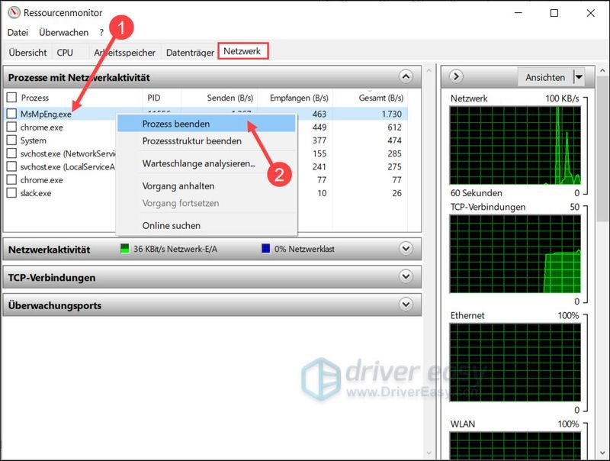Image resolution: width=610 pixels, height=461 pixels.
Task: Close the Ressourcenmonitor window
Action: point(590,13)
